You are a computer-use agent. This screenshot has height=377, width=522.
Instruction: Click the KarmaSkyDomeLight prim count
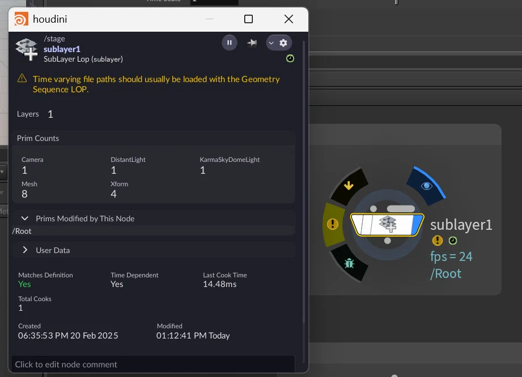(203, 170)
